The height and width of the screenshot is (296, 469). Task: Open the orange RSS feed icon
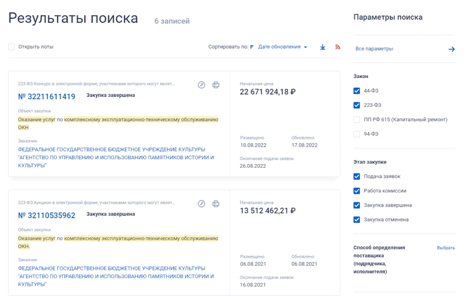[338, 47]
